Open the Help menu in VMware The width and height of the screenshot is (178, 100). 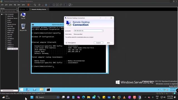point(23,5)
